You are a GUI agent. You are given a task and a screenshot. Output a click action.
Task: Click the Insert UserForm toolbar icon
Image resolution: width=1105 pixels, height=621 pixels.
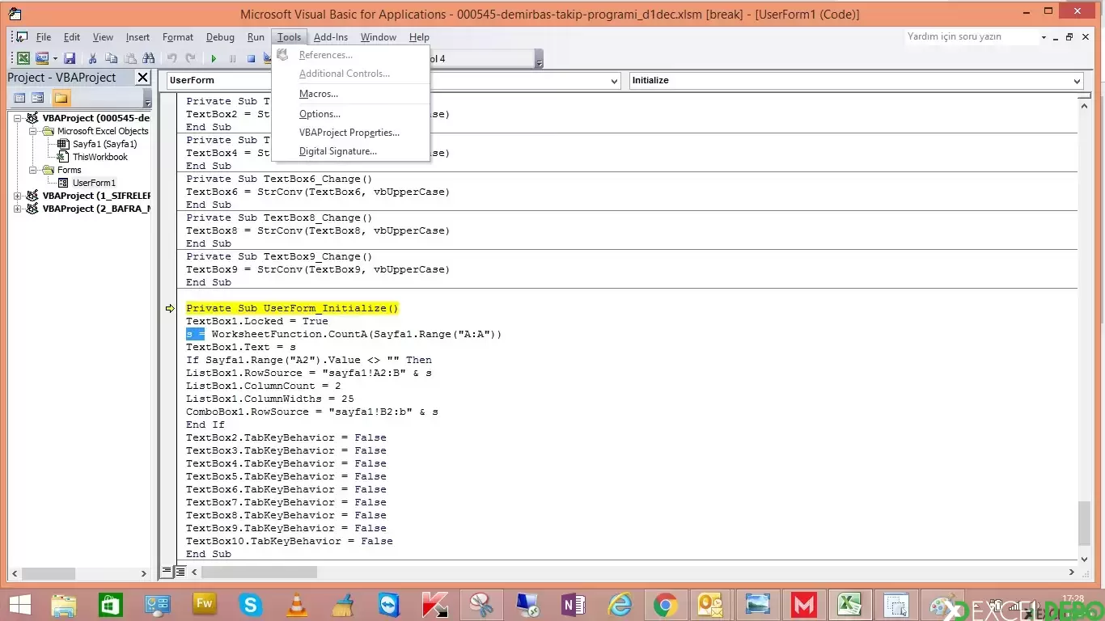click(41, 58)
